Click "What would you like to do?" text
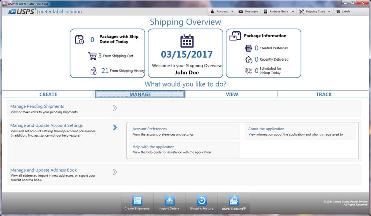Image resolution: width=371 pixels, height=216 pixels. click(x=185, y=84)
